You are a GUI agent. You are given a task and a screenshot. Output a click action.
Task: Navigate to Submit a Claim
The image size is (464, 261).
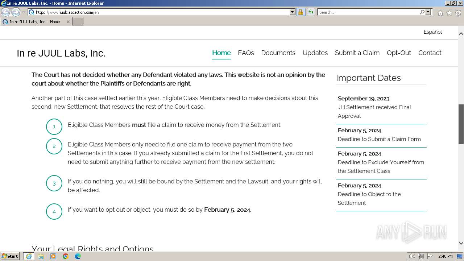tap(357, 53)
